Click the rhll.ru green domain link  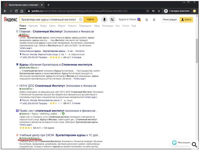pyautogui.click(x=24, y=34)
